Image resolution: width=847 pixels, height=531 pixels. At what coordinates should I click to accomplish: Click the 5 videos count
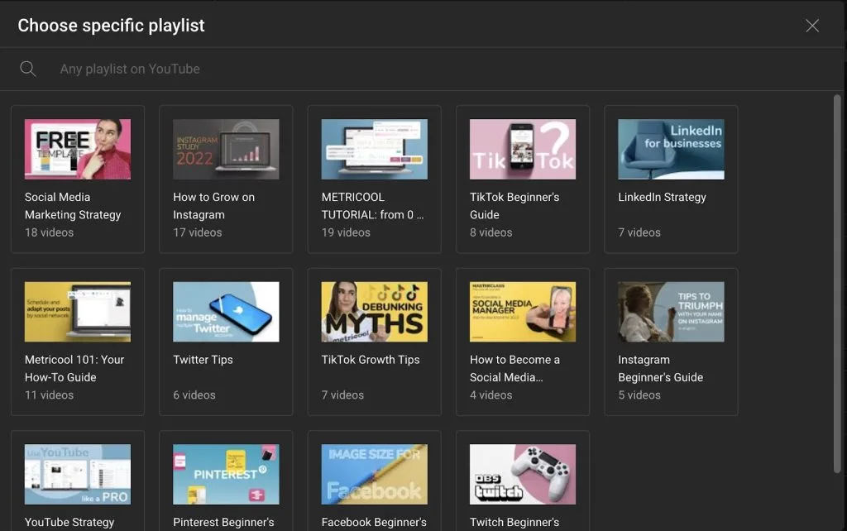(x=639, y=395)
